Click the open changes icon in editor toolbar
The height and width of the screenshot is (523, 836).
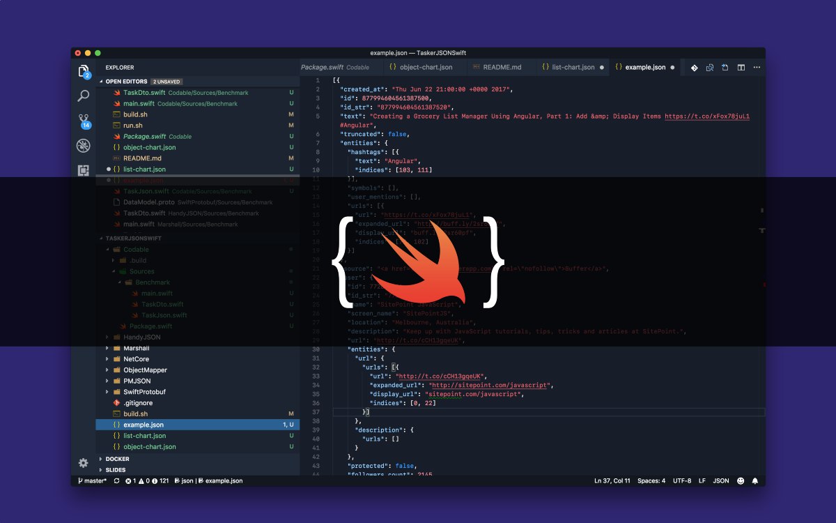pos(710,68)
